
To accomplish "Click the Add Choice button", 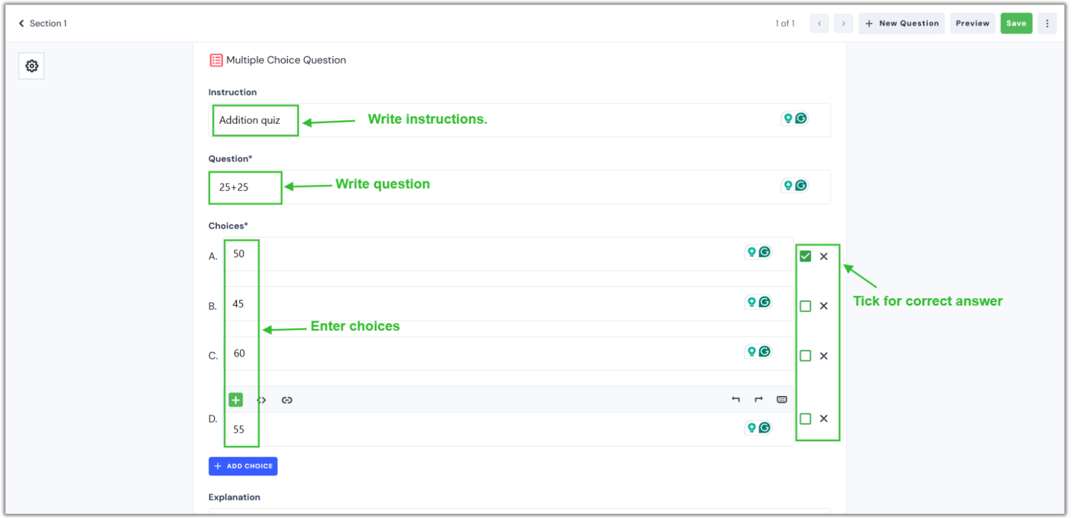I will pos(243,466).
